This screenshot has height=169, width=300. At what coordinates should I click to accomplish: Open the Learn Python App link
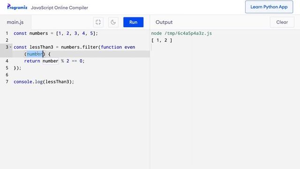point(269,7)
